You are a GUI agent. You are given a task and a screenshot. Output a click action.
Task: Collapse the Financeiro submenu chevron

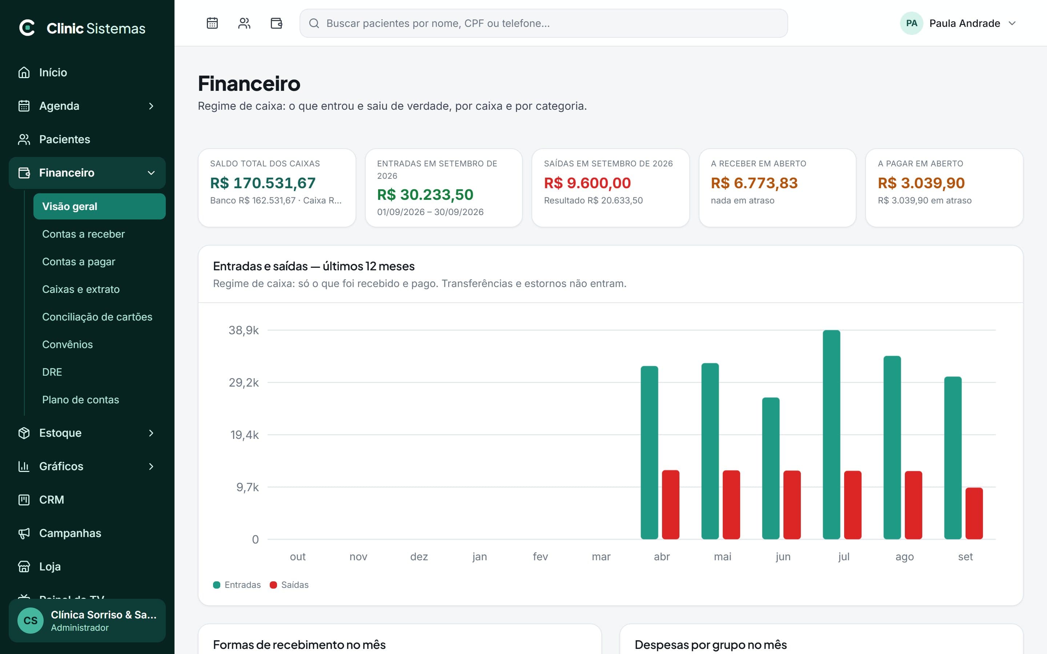pyautogui.click(x=151, y=173)
